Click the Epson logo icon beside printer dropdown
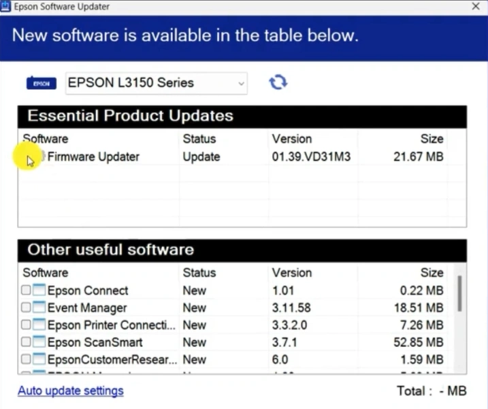Viewport: 488px width, 409px height. pyautogui.click(x=41, y=83)
